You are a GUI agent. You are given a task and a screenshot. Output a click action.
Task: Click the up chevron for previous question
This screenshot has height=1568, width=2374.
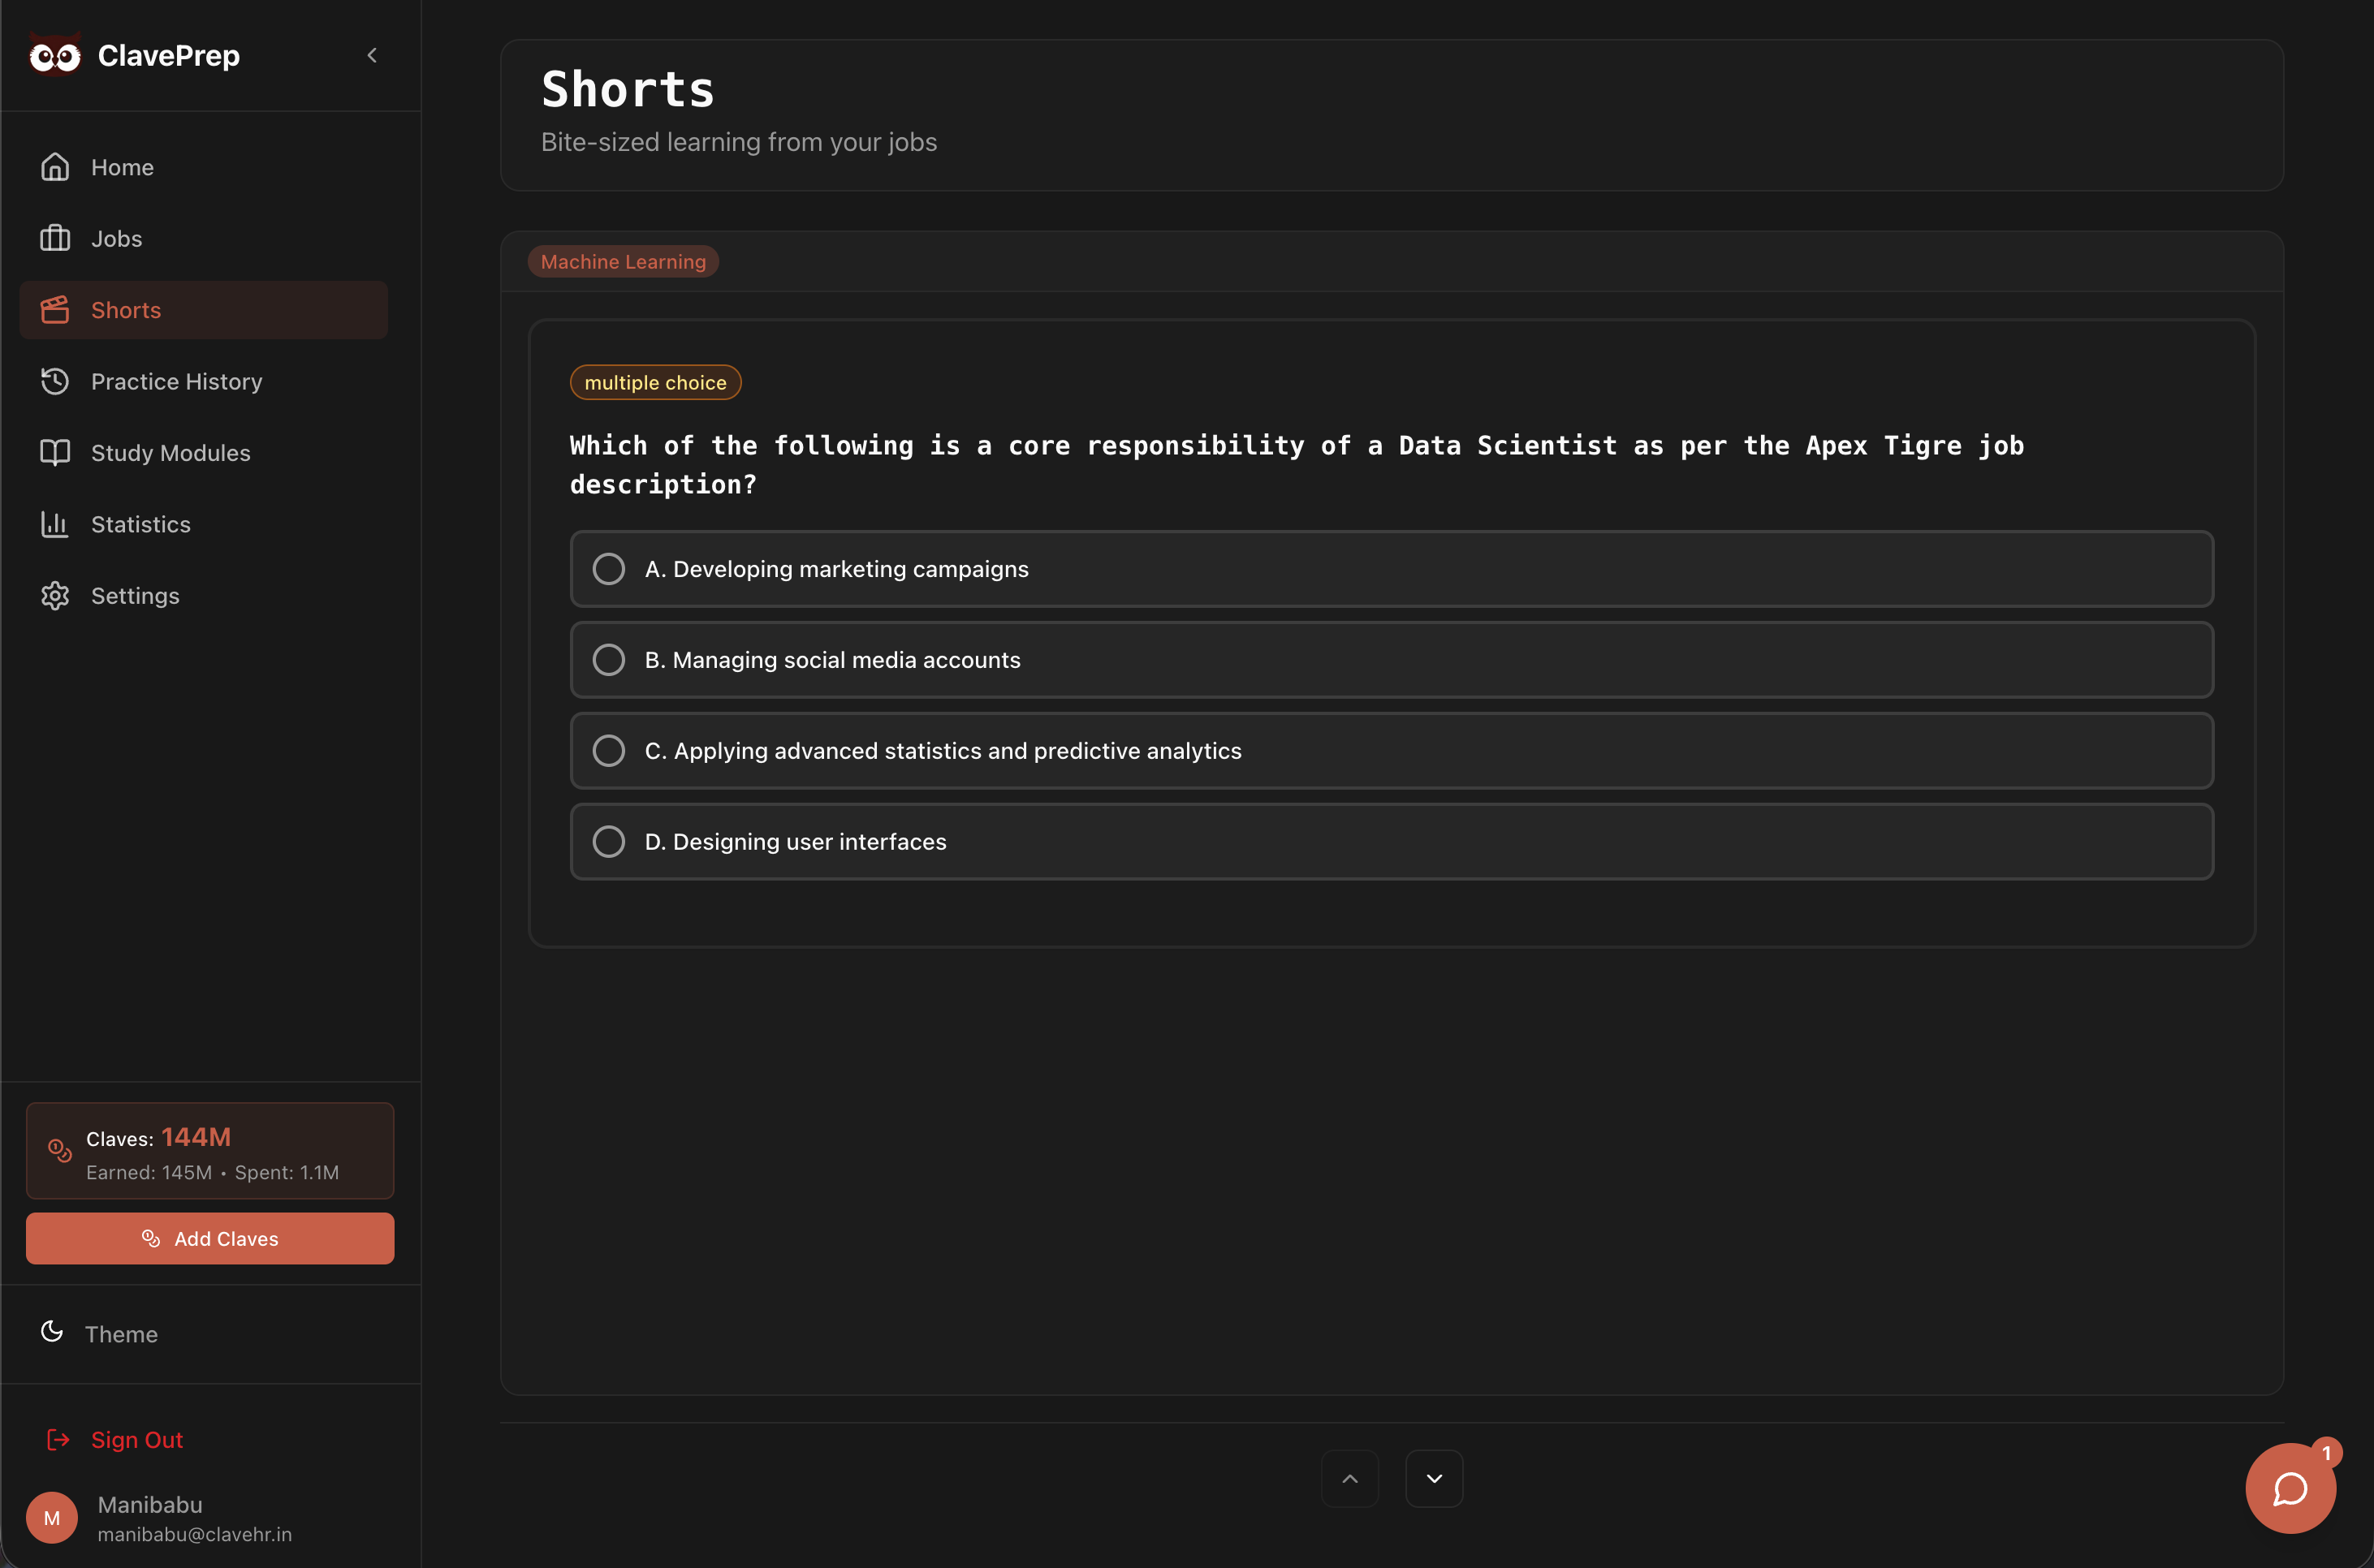pyautogui.click(x=1349, y=1477)
